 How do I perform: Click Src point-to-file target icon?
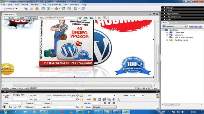click(x=77, y=96)
